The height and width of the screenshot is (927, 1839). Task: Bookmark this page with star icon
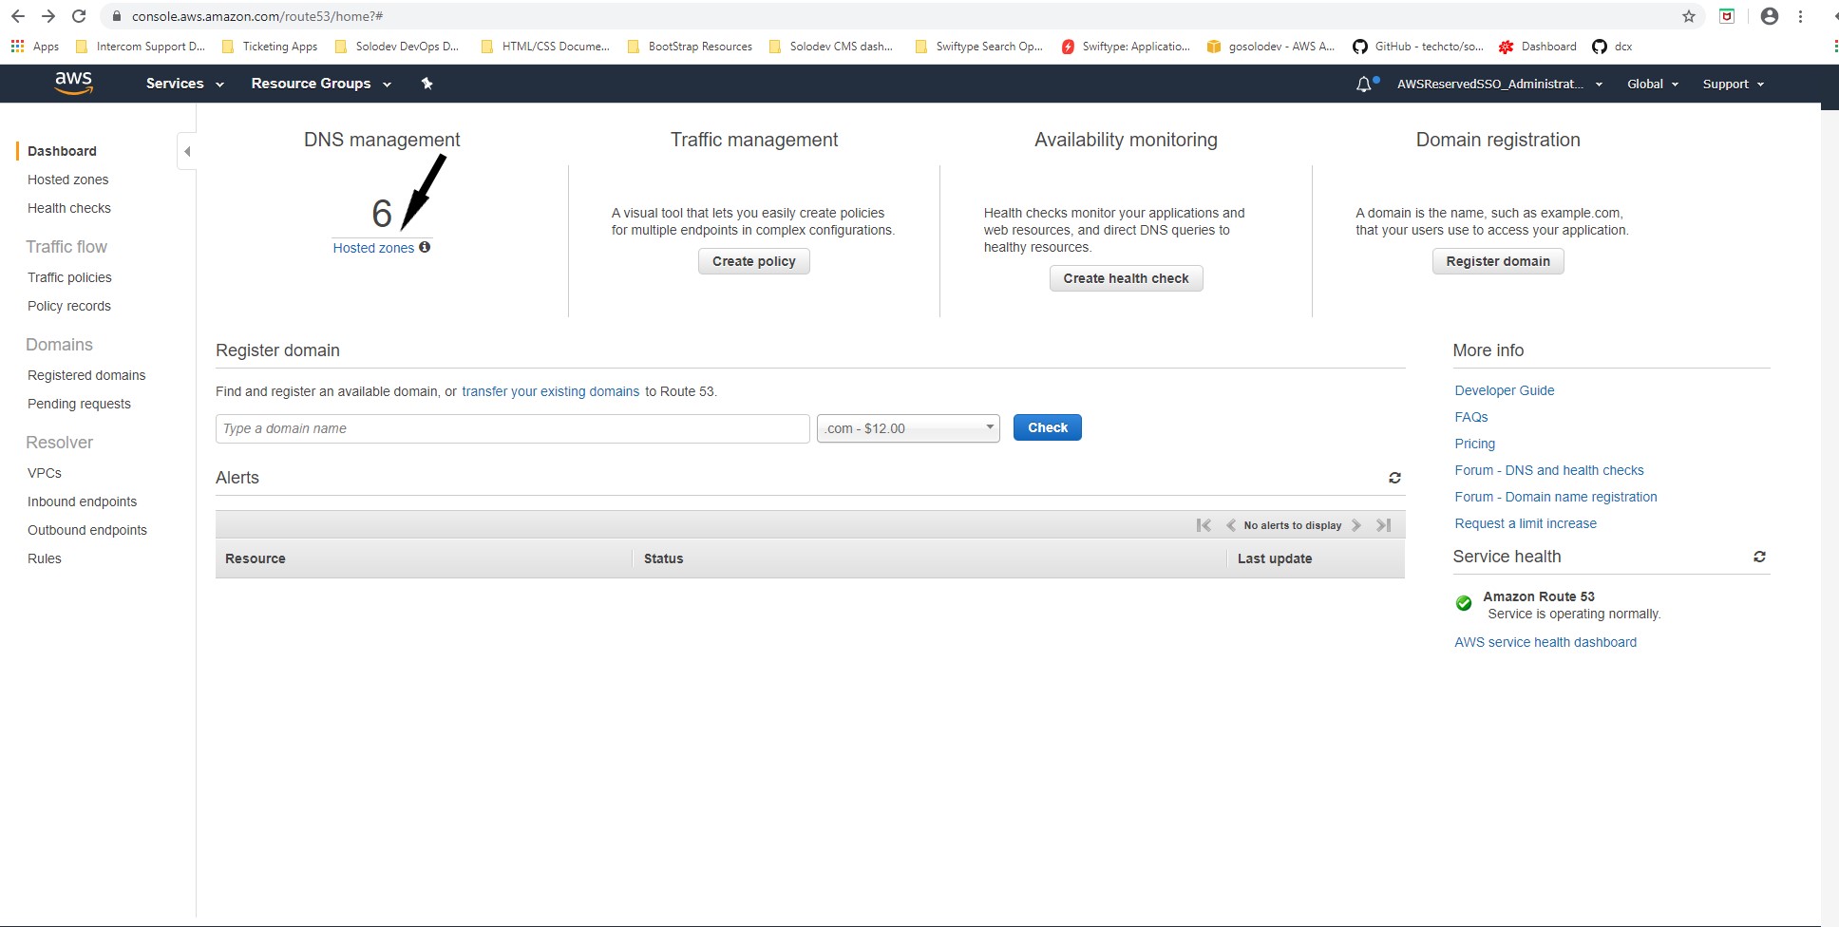(1689, 16)
